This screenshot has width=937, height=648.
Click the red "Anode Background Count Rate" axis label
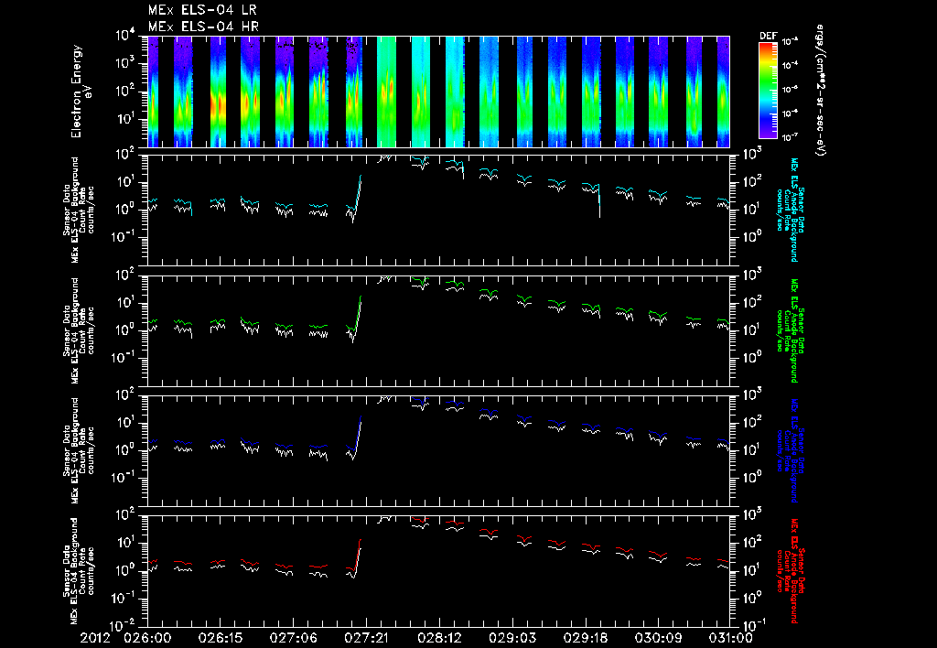[x=790, y=571]
